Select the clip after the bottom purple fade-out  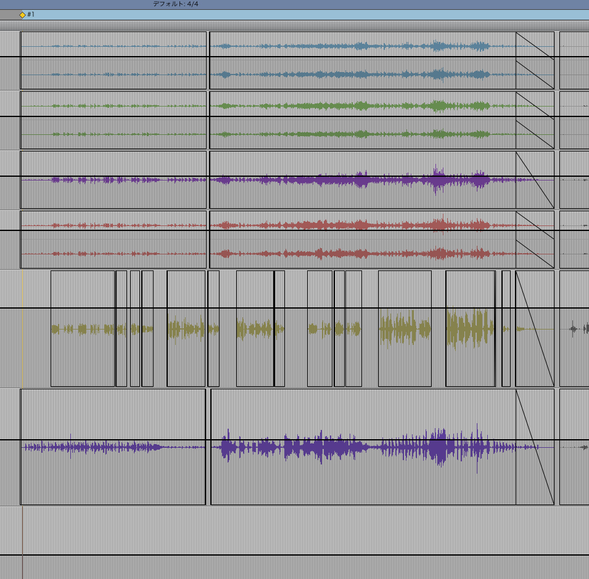(574, 447)
